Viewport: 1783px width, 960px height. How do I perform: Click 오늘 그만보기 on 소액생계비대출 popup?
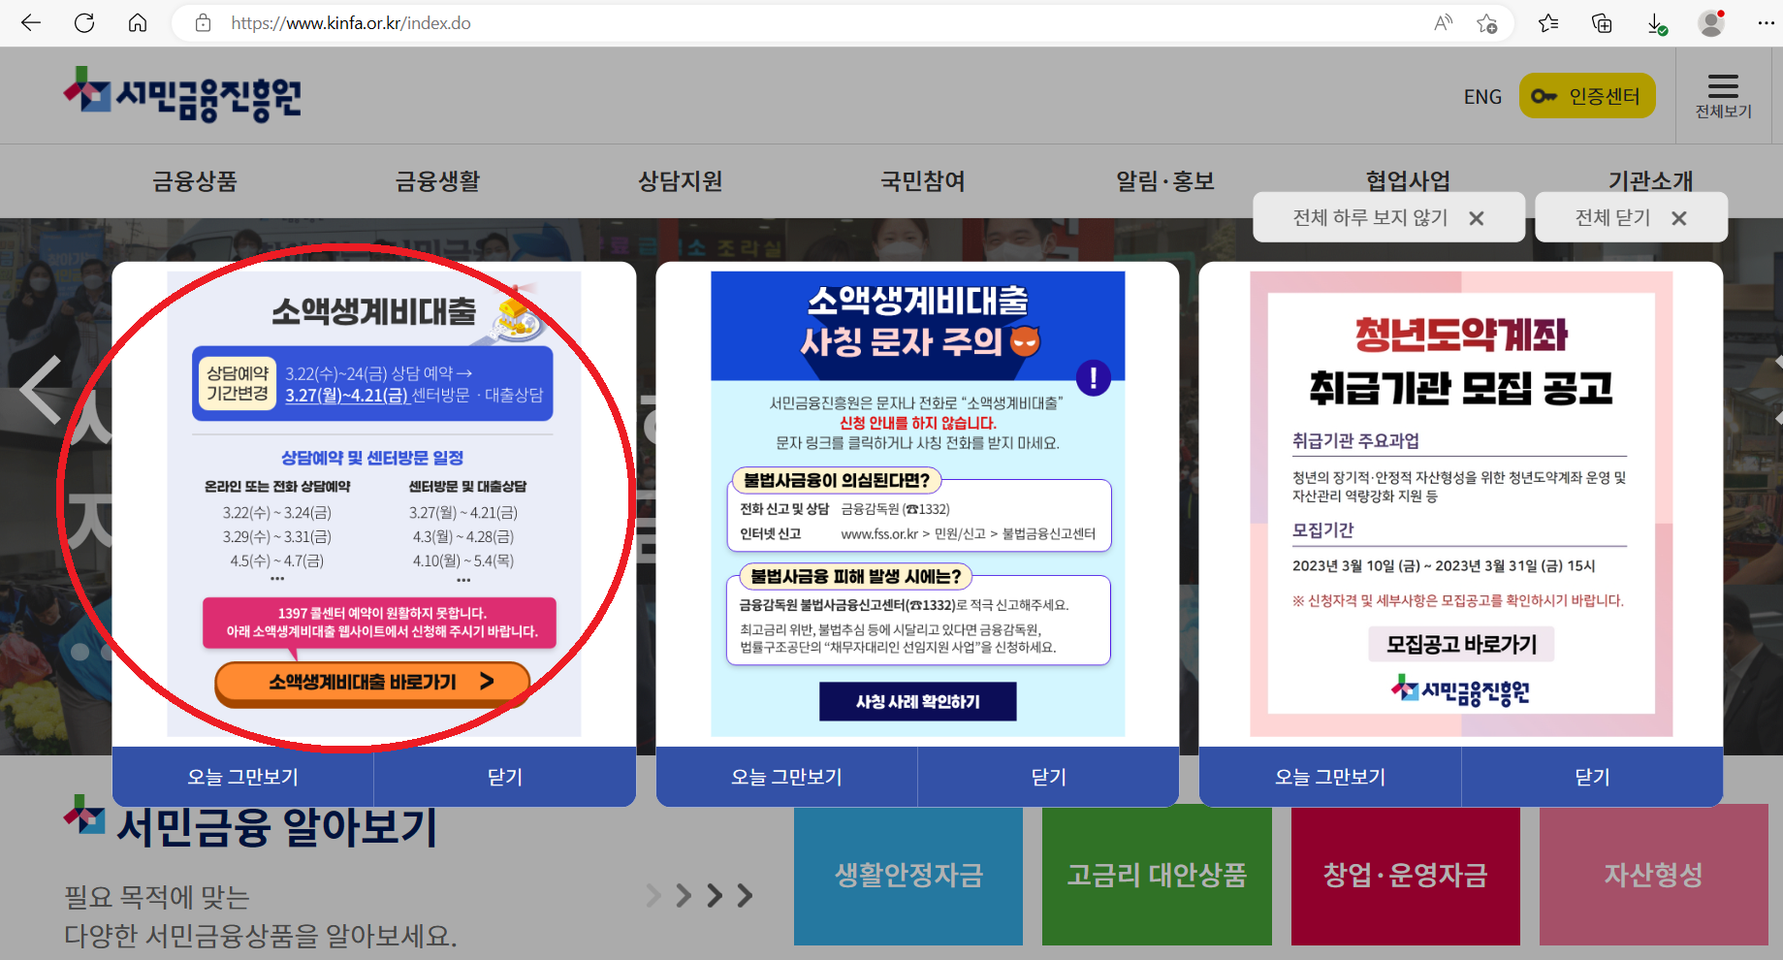(x=242, y=777)
